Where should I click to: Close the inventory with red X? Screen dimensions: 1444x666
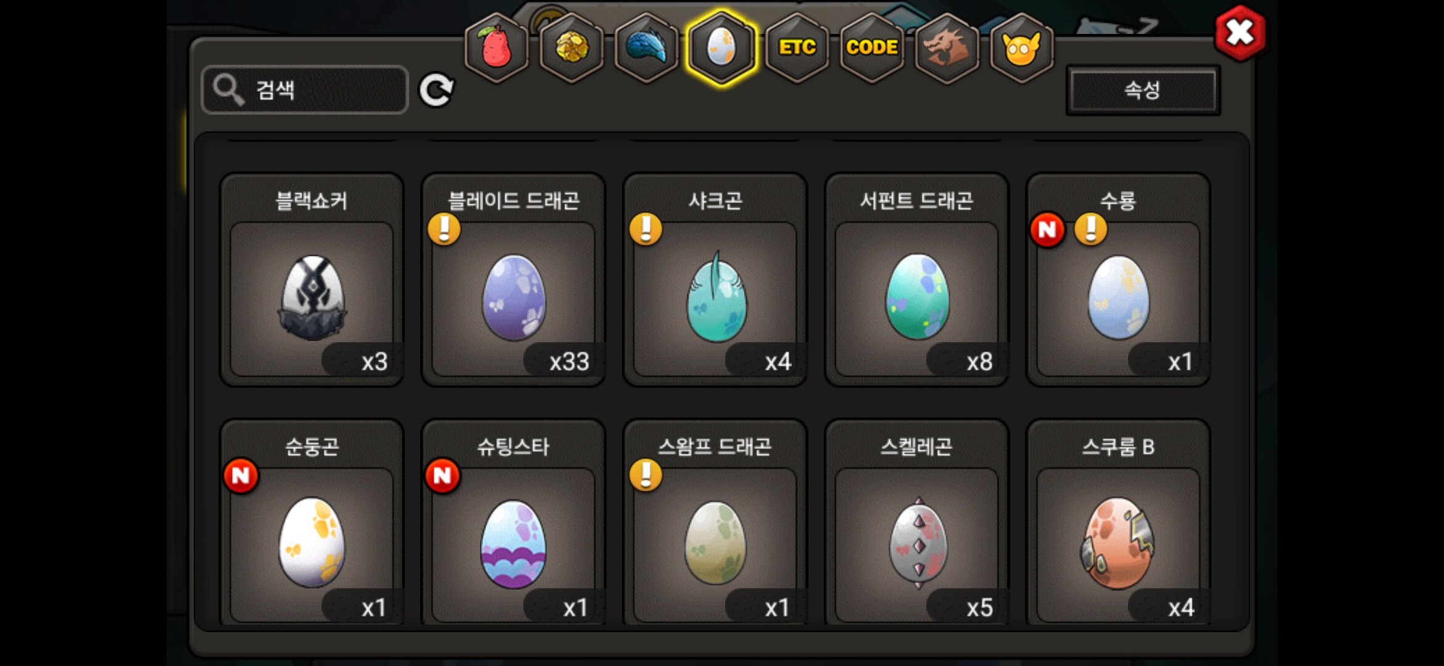pos(1240,33)
